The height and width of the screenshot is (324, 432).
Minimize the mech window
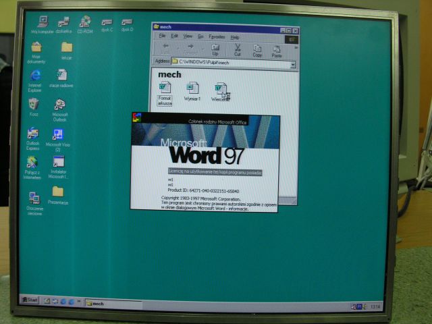pos(283,30)
